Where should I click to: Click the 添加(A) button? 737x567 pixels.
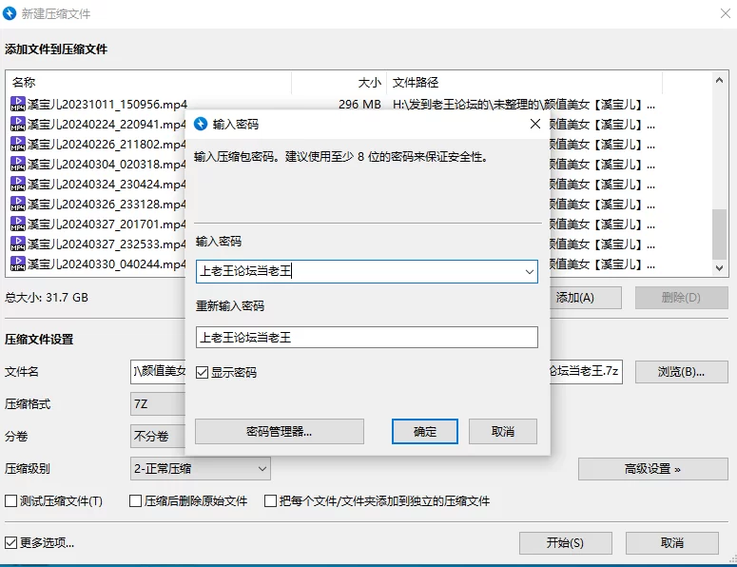point(585,298)
